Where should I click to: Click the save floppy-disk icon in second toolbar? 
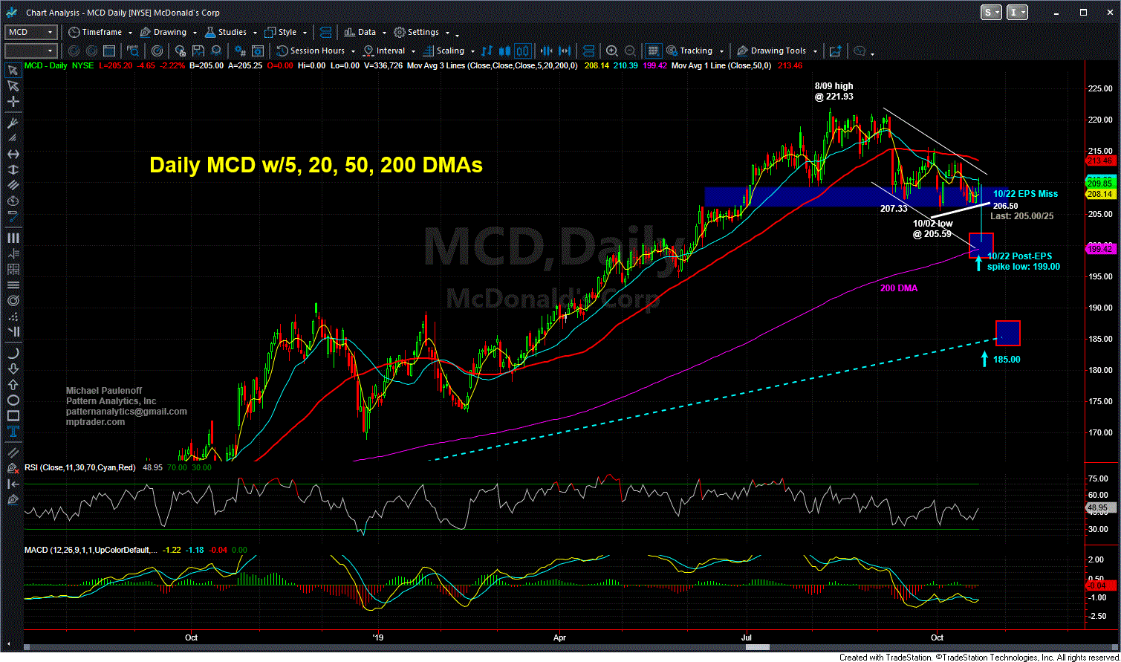(x=198, y=51)
